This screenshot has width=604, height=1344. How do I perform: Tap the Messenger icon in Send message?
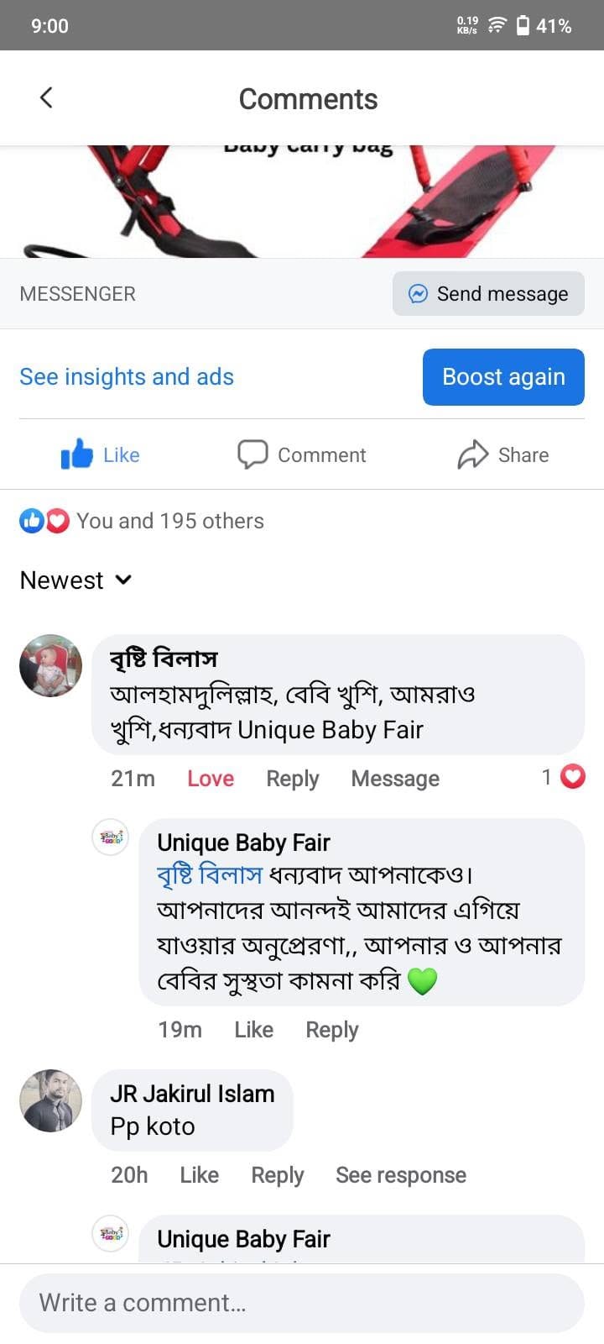[418, 293]
